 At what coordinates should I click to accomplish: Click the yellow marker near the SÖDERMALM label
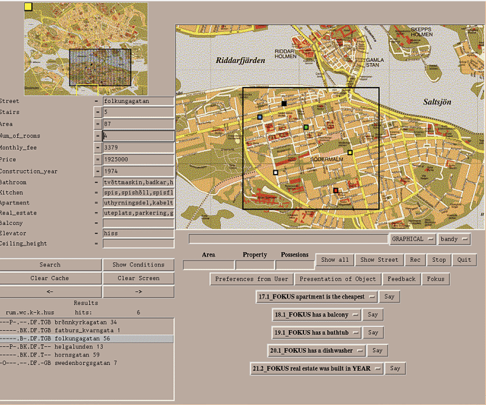click(x=350, y=153)
